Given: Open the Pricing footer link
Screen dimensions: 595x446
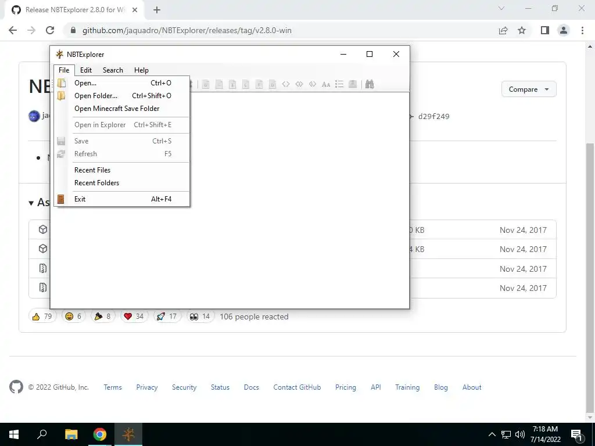Looking at the screenshot, I should coord(345,387).
